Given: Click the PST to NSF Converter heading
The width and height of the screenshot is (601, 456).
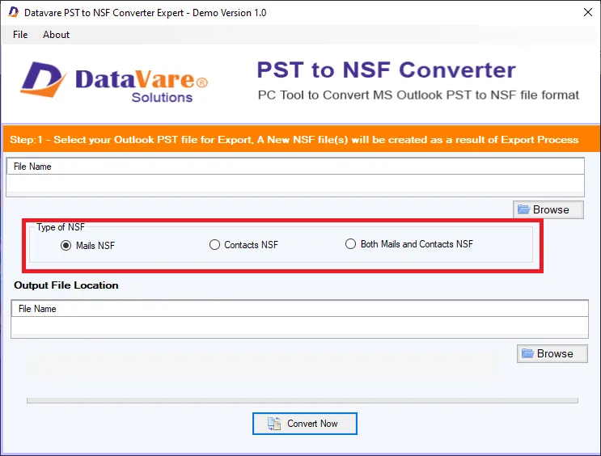Looking at the screenshot, I should pyautogui.click(x=387, y=70).
